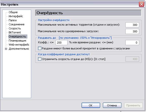The image size is (146, 112).
Task: Open the Планировщик settings page
Action: click(x=17, y=41)
